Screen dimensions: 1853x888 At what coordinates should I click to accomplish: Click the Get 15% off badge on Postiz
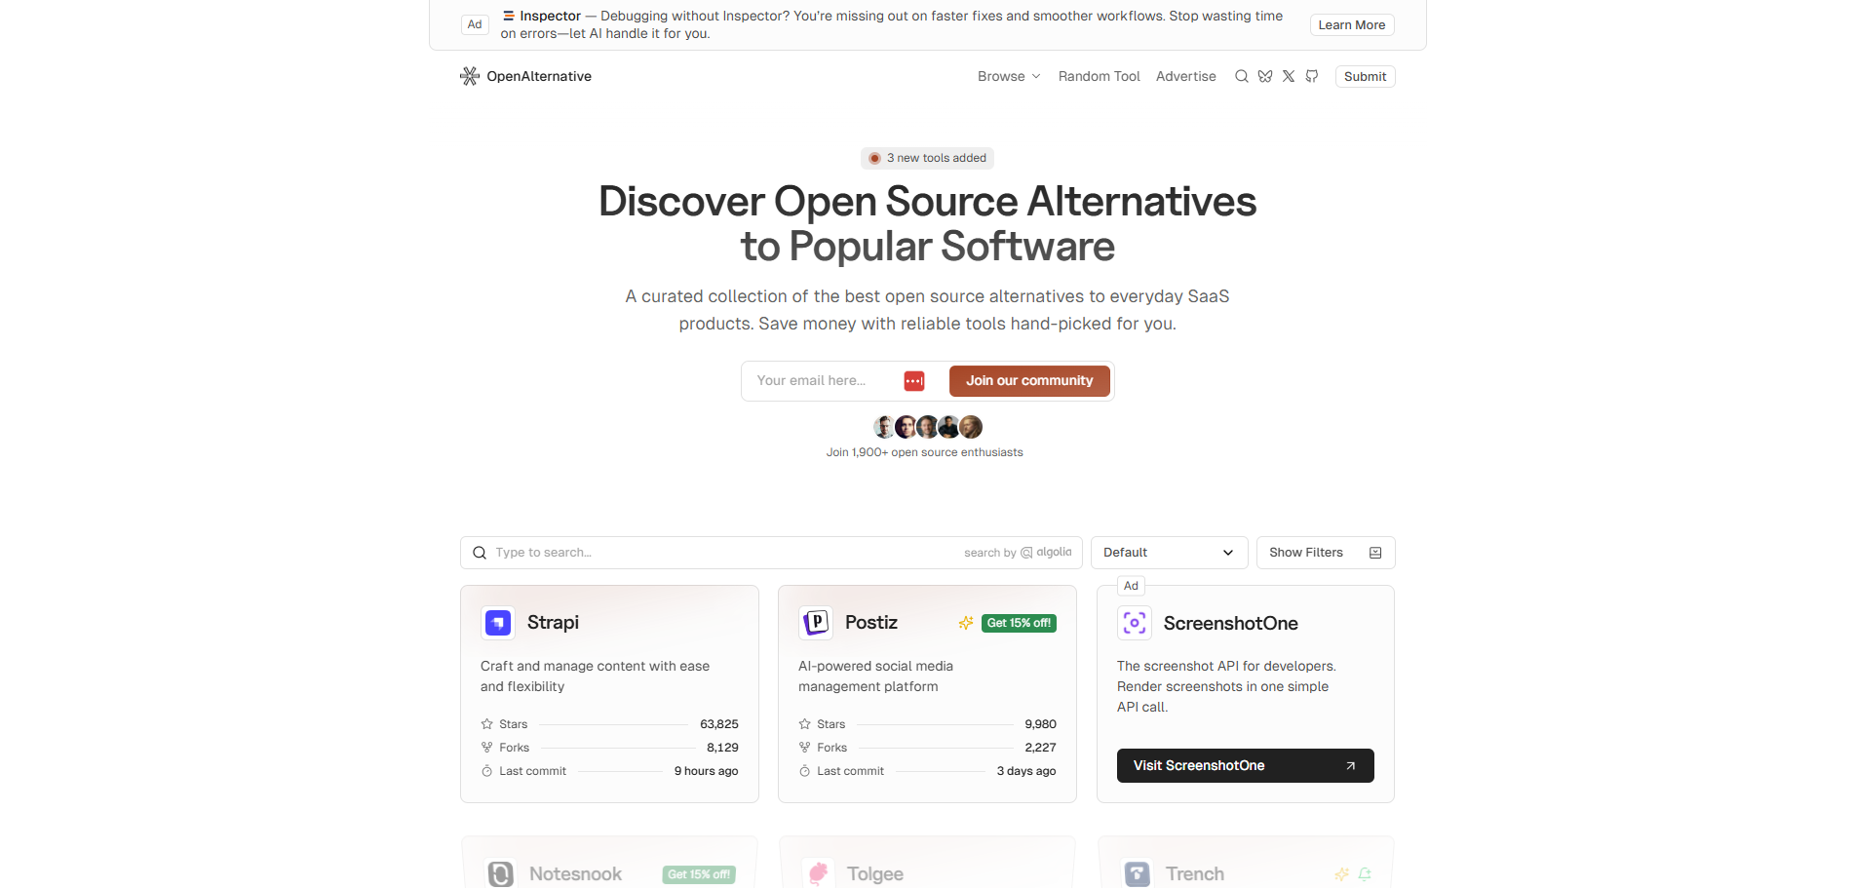click(x=1019, y=623)
